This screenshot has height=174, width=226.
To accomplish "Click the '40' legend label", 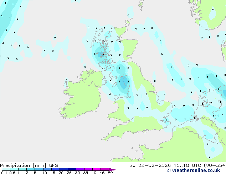I will (x=94, y=173).
